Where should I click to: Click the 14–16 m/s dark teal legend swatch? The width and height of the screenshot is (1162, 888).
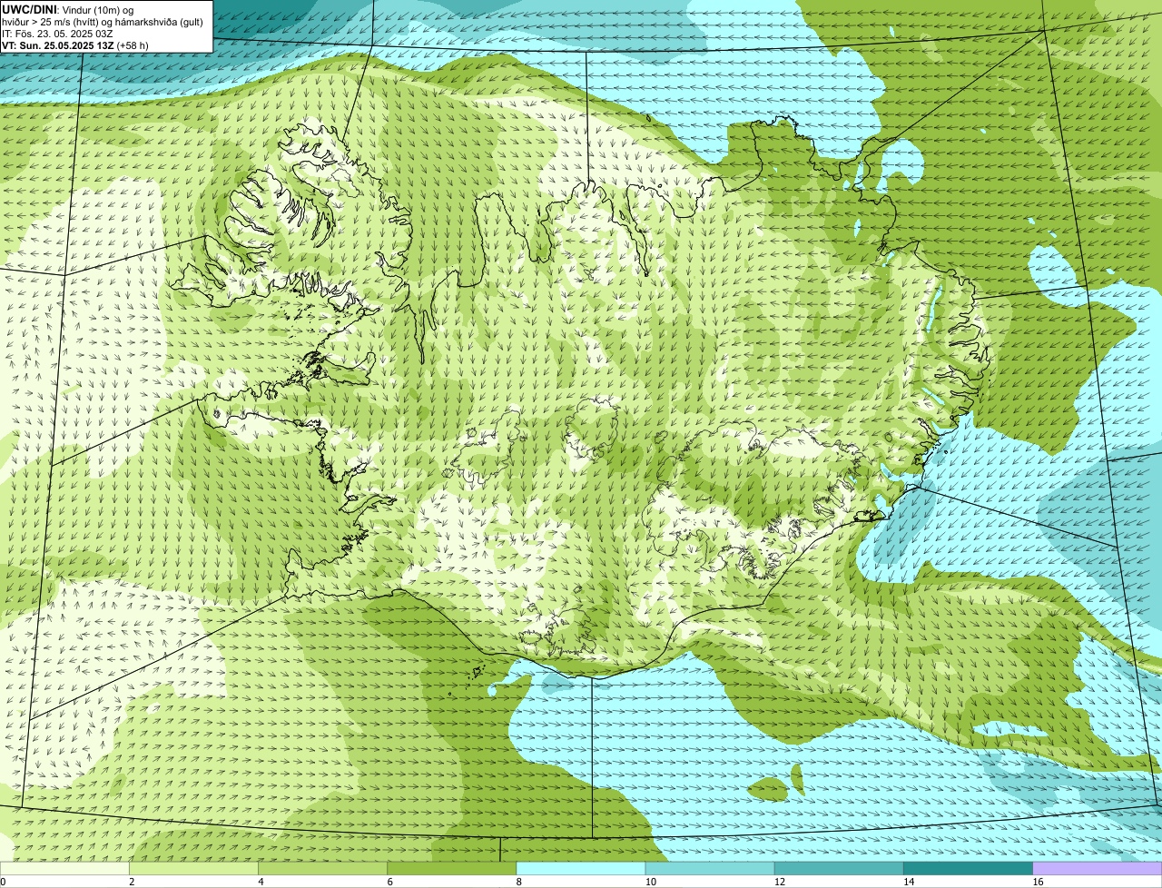pyautogui.click(x=968, y=868)
